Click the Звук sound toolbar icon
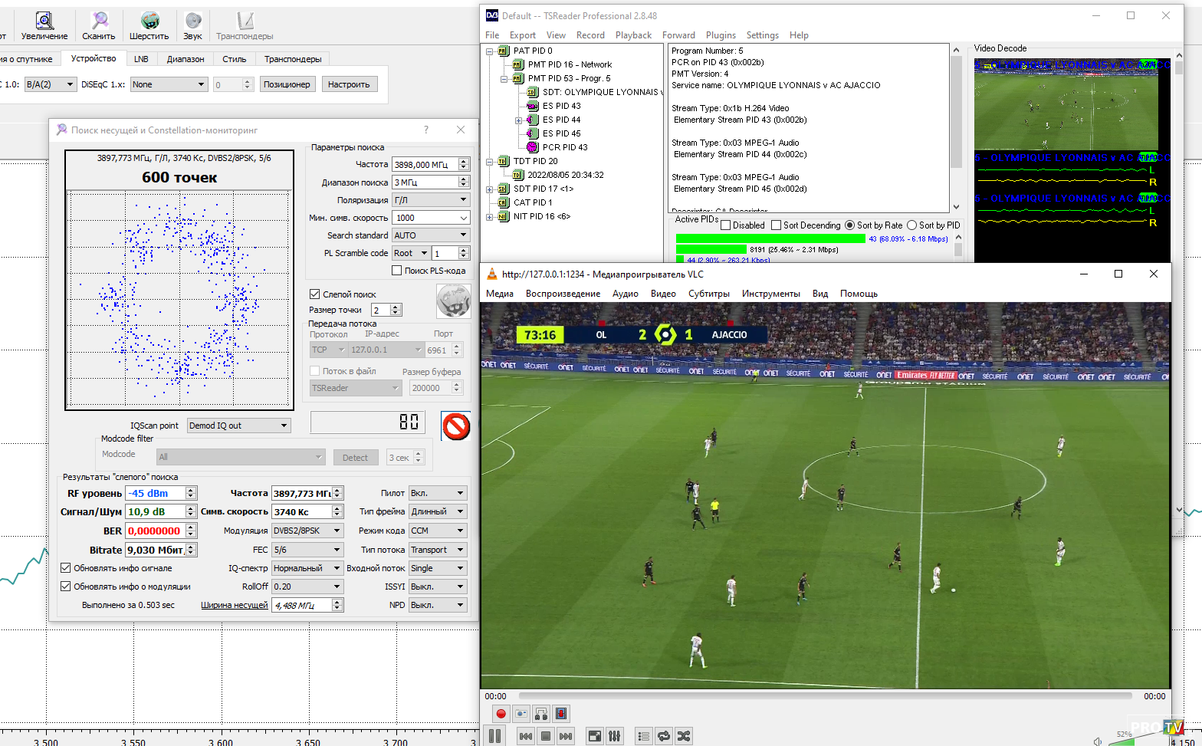The image size is (1202, 746). (x=193, y=21)
